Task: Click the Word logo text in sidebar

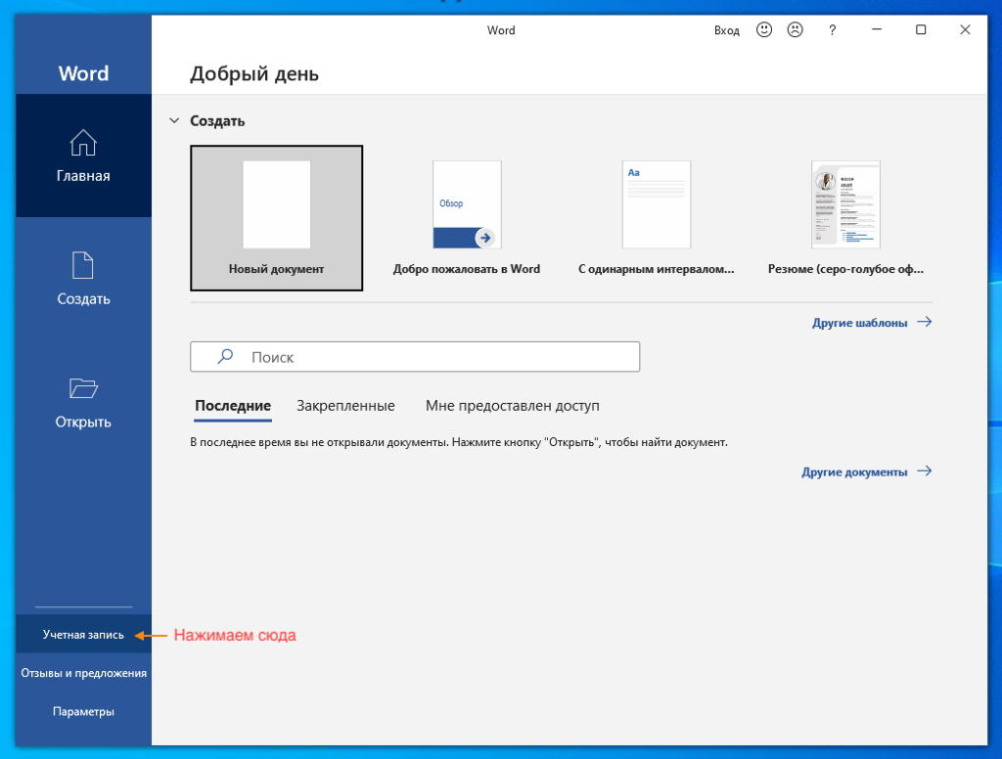Action: (x=84, y=73)
